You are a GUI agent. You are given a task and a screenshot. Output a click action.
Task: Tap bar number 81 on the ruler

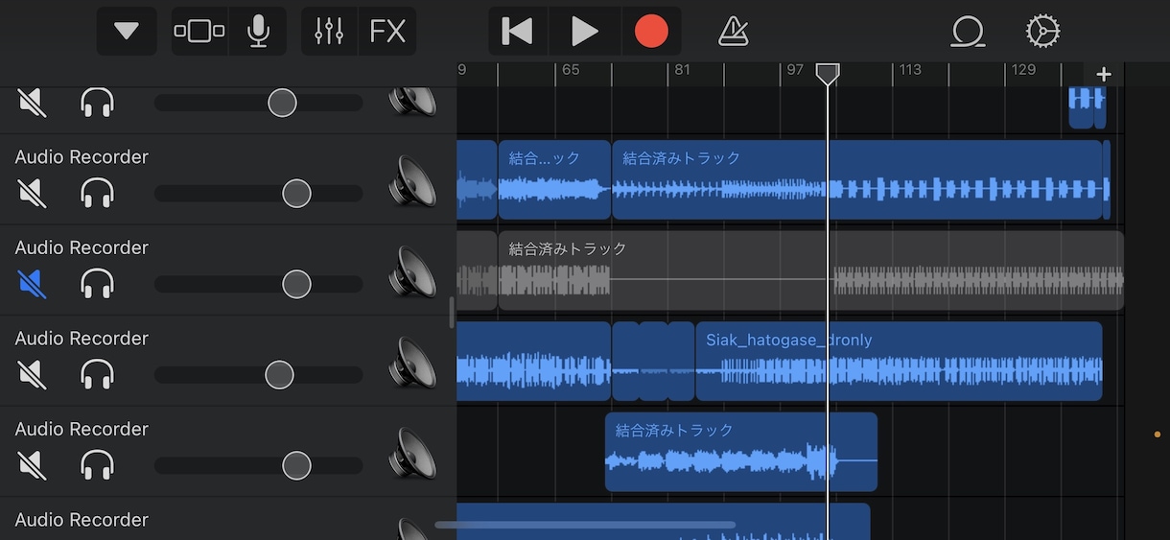pyautogui.click(x=682, y=70)
